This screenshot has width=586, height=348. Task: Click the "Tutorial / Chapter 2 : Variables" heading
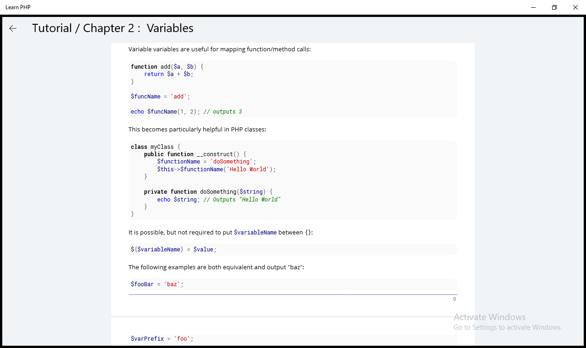pos(113,28)
